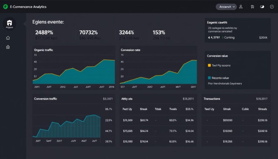
Task: Click the yellow Test Fly sessions color swatch
Action: point(209,65)
